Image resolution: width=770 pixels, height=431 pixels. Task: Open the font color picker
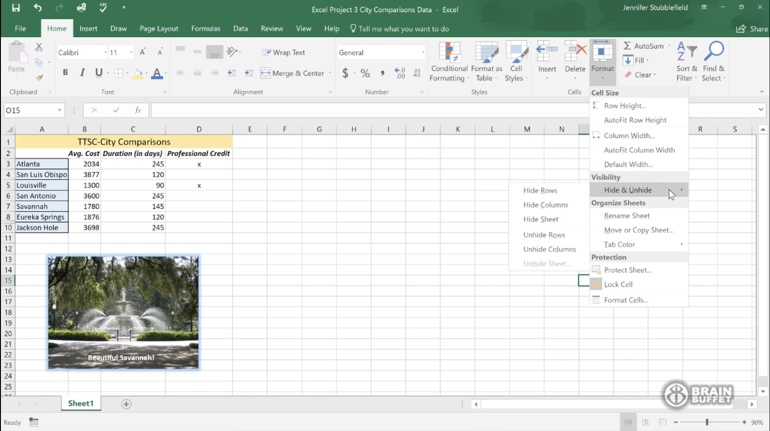157,73
